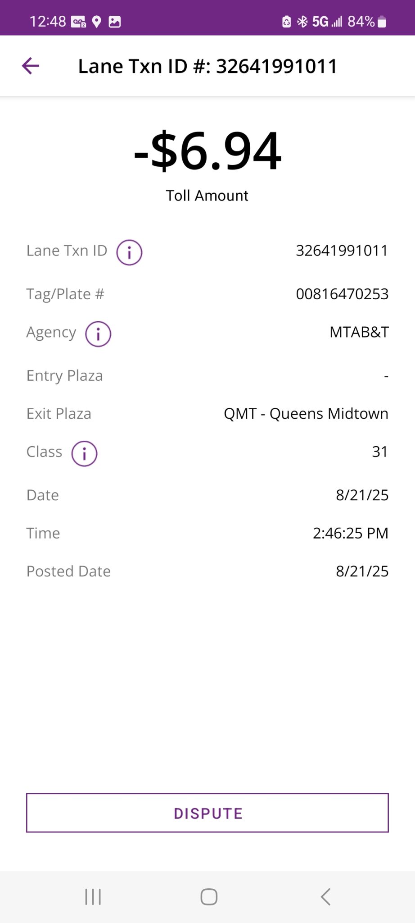
Task: Tap the DISPUTE button
Action: click(207, 813)
